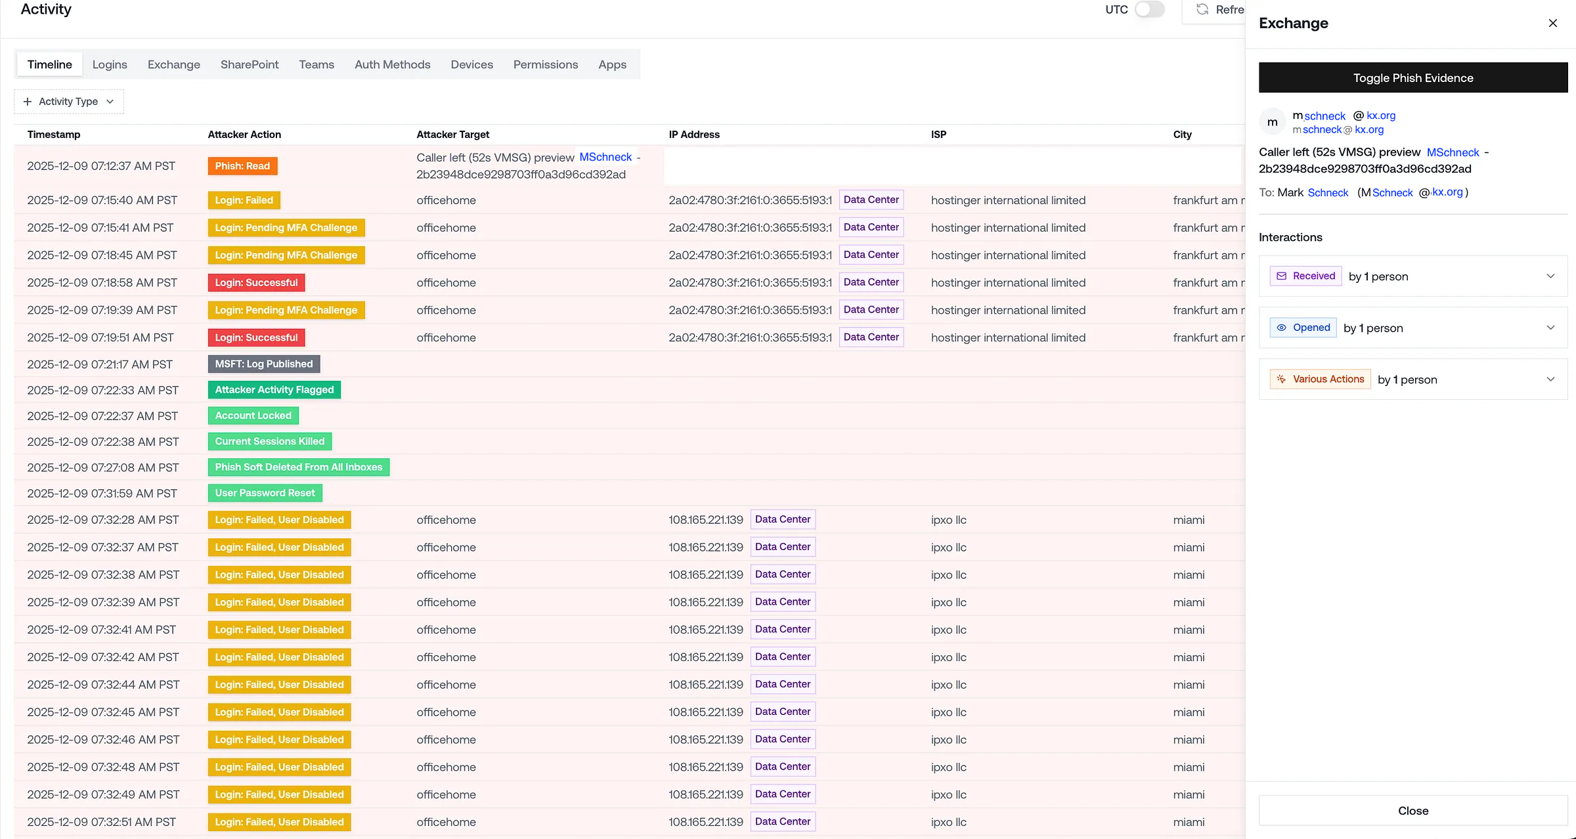Click Pending MFA Challenge badge at 07:15:41
Viewport: 1576px width, 839px height.
click(286, 228)
